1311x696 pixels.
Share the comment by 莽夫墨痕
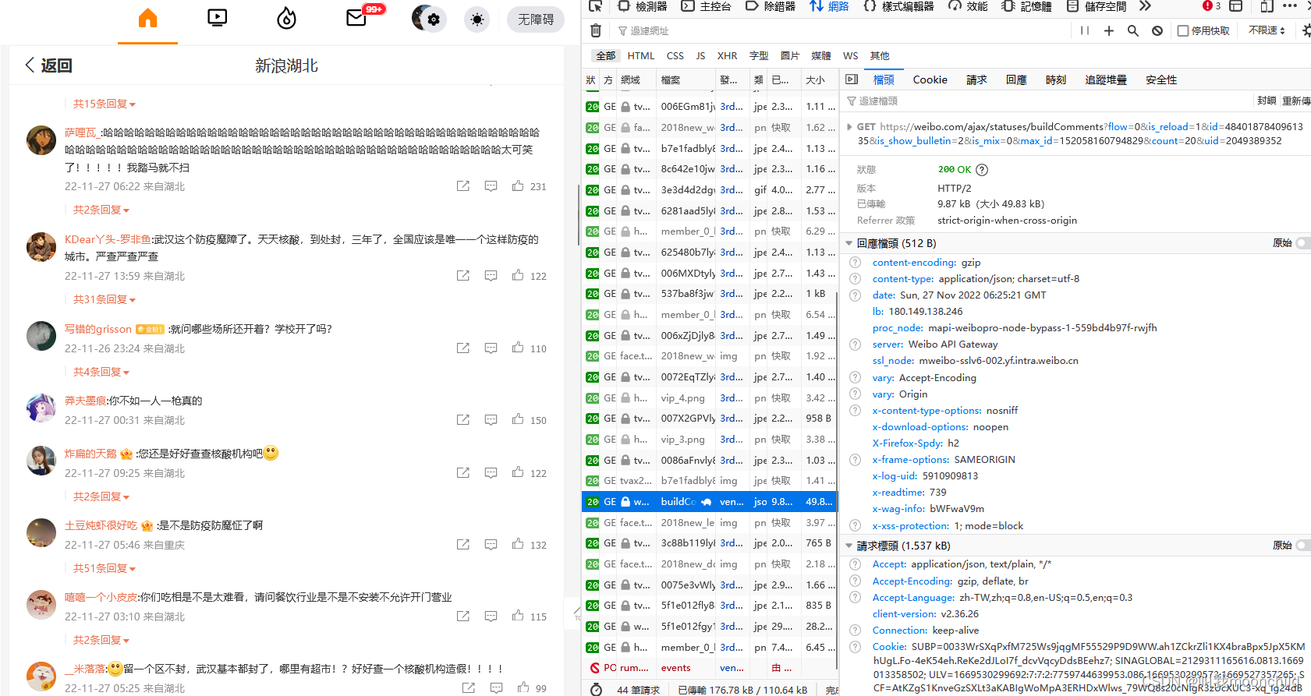(x=463, y=419)
